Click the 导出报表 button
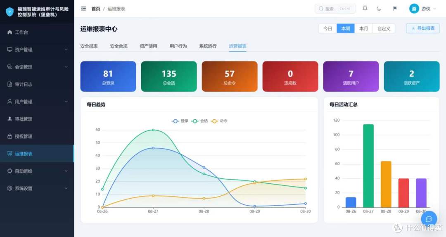Screen dimensions: 446x237 pyautogui.click(x=423, y=28)
